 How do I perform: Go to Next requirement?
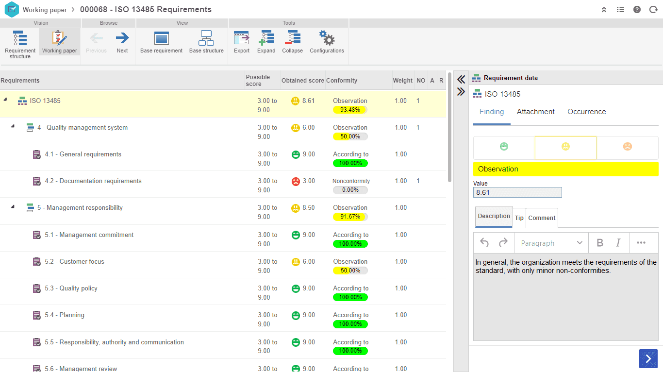[122, 42]
